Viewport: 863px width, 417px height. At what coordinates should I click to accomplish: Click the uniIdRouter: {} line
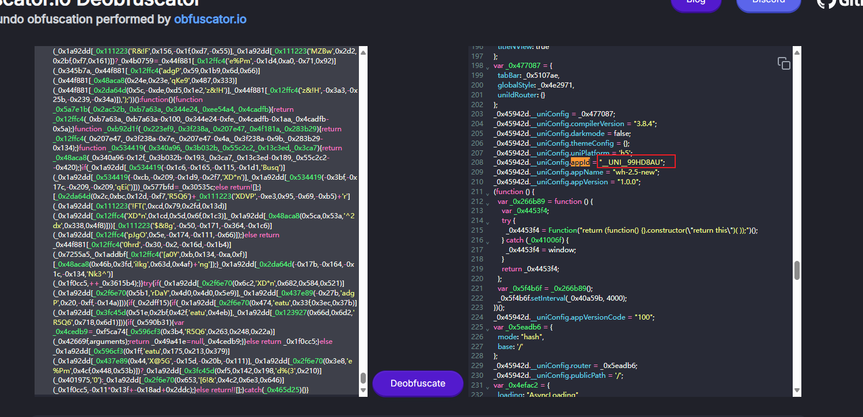coord(521,95)
